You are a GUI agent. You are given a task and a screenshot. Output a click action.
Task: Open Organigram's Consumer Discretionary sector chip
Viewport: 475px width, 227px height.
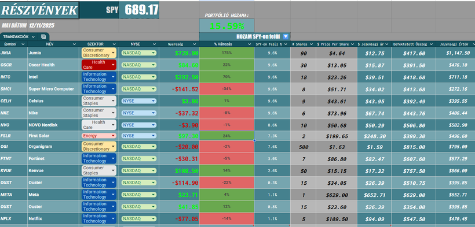coord(98,146)
